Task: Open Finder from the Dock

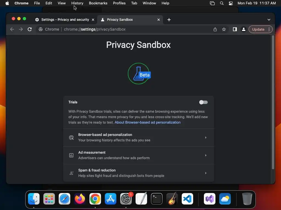Action: [x=34, y=199]
